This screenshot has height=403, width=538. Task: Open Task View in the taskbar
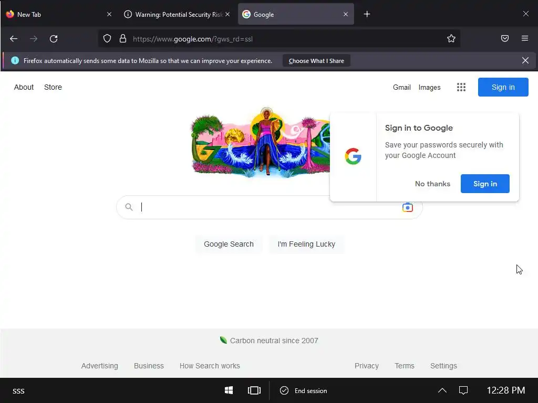254,390
